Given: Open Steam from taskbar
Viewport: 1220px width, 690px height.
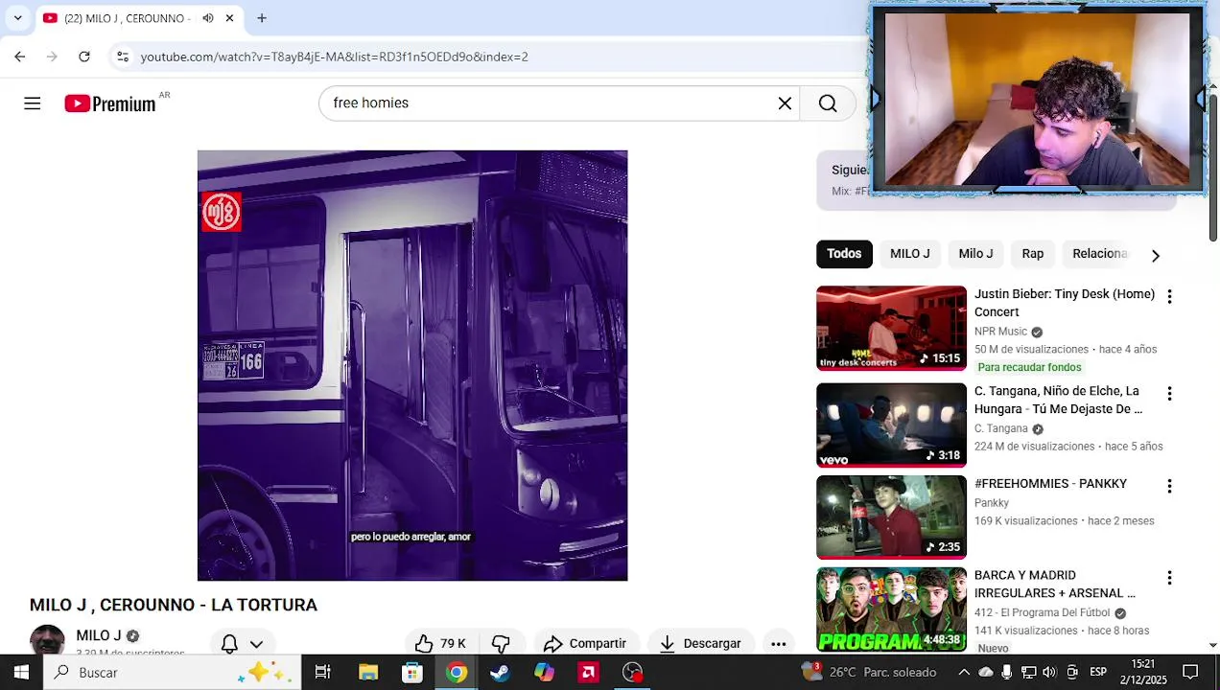Looking at the screenshot, I should click(x=500, y=673).
